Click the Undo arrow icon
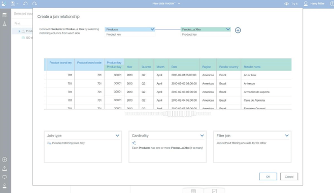This screenshot has height=193, width=334. [x=25, y=4]
